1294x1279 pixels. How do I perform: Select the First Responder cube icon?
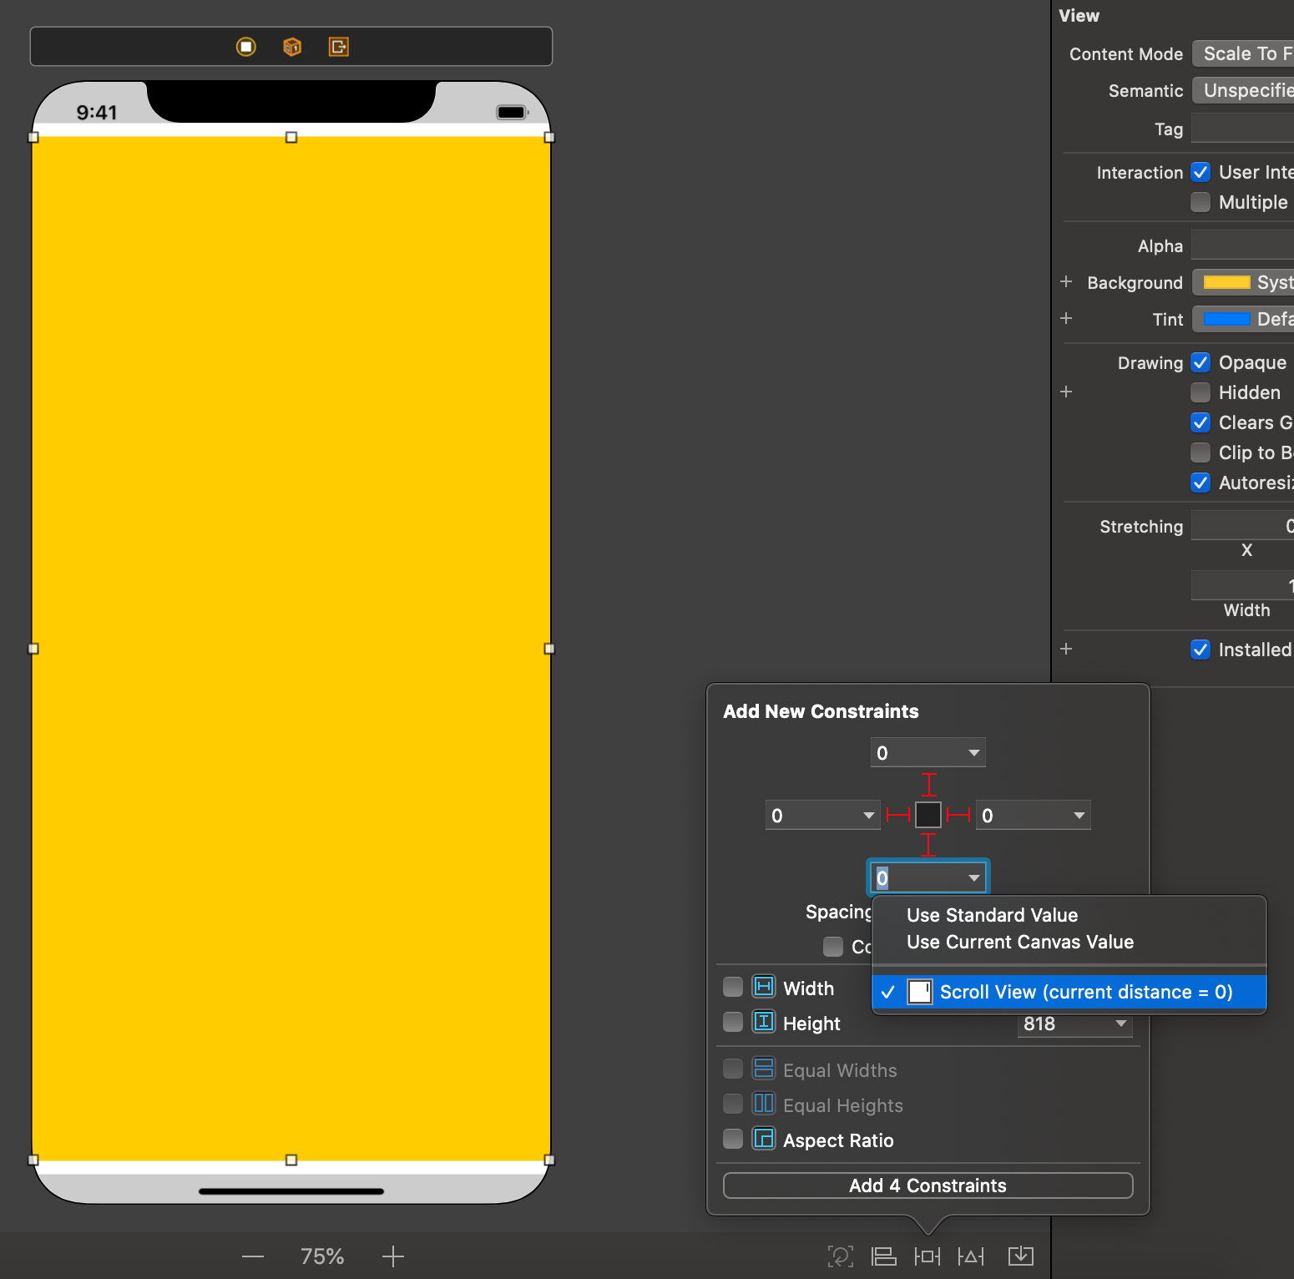point(291,47)
